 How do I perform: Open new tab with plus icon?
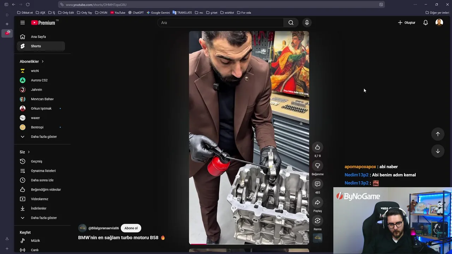click(x=7, y=24)
